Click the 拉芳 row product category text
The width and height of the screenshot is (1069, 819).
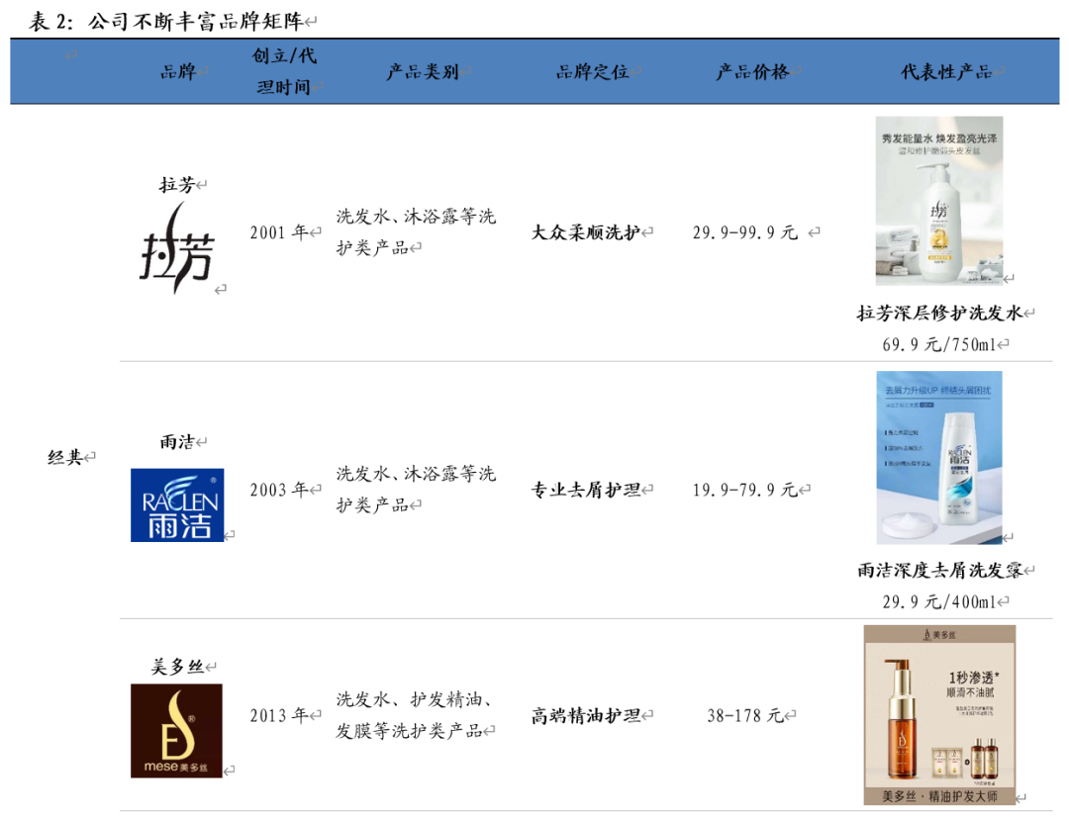coord(416,231)
